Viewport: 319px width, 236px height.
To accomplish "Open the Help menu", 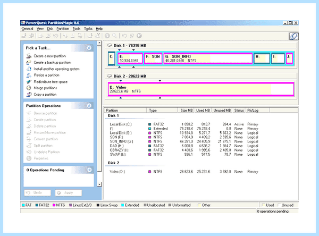I will tap(99, 29).
